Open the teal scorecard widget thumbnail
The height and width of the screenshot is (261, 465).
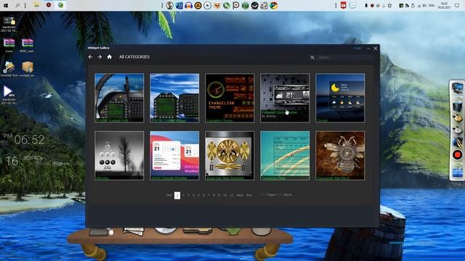tap(285, 156)
